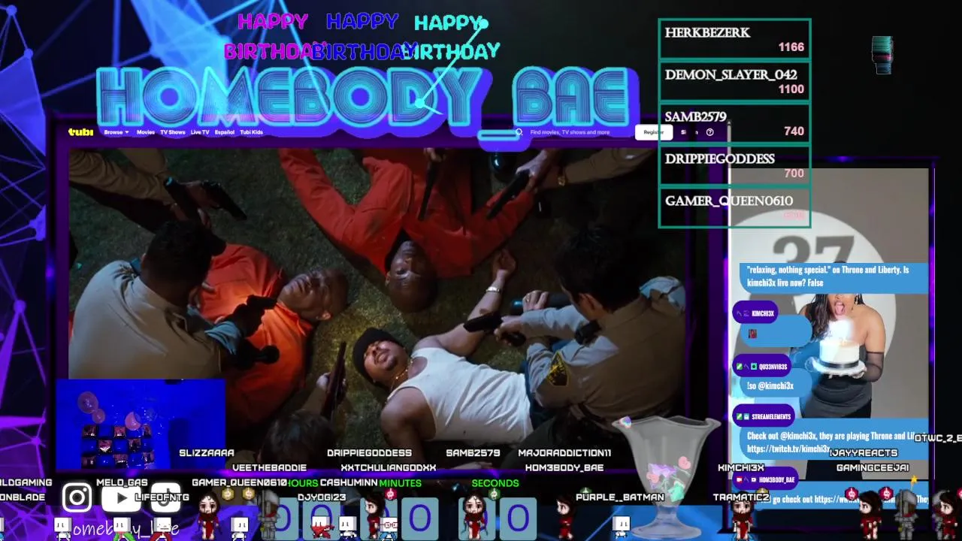Click the SLIZZAAAA viewer name
The width and height of the screenshot is (962, 541).
click(207, 453)
